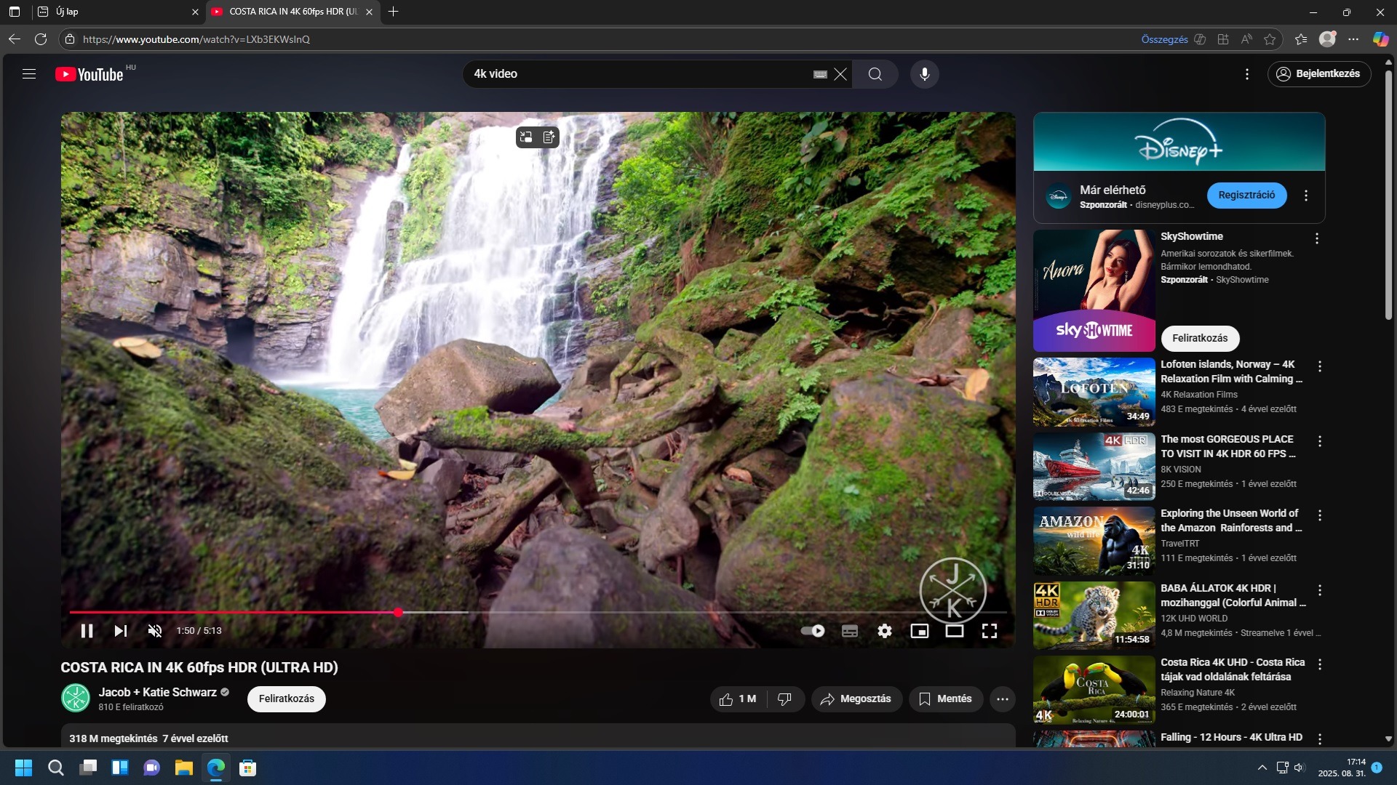The height and width of the screenshot is (785, 1397).
Task: Open the Amazon Rainforests video thumbnail
Action: (1094, 541)
